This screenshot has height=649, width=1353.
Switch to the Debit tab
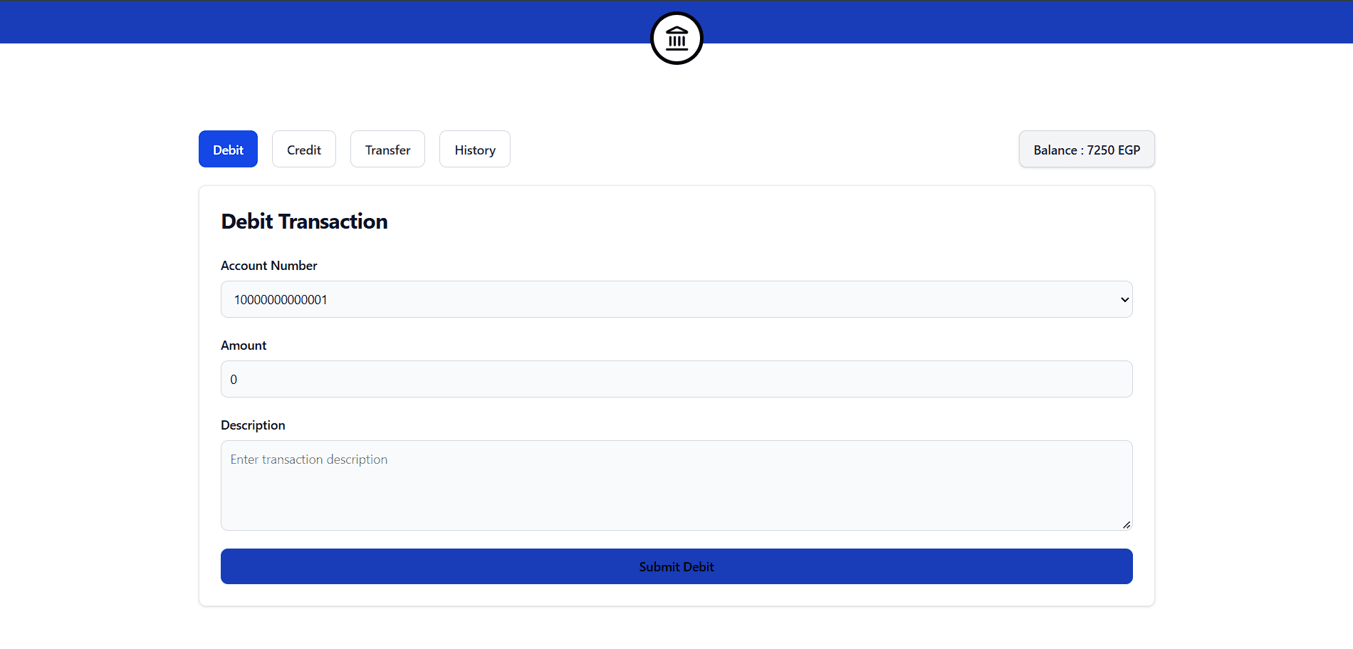tap(228, 149)
